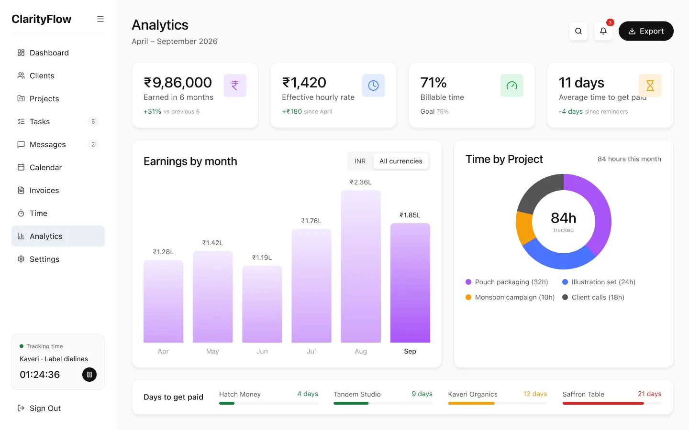Open the Settings menu item
Viewport: 689px width, 430px height.
tap(58, 259)
